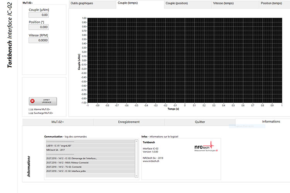Select log line 'MAXI: Moteur Connecté'
Screen dimensions: 290x193
pyautogui.click(x=90, y=163)
